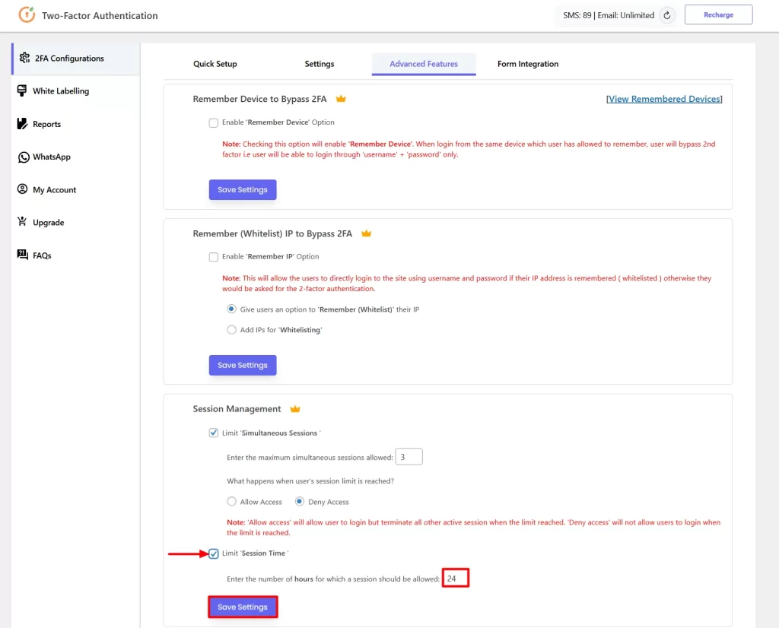Open White Labelling paint roller icon
779x628 pixels.
(x=22, y=91)
